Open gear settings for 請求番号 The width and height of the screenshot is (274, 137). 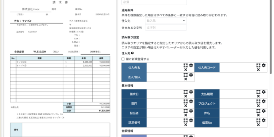pos(191,120)
